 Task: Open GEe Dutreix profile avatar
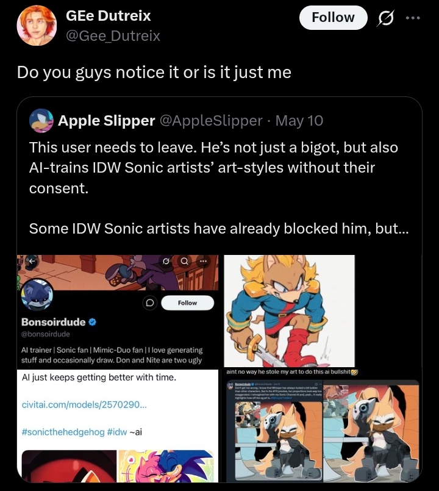pos(37,26)
